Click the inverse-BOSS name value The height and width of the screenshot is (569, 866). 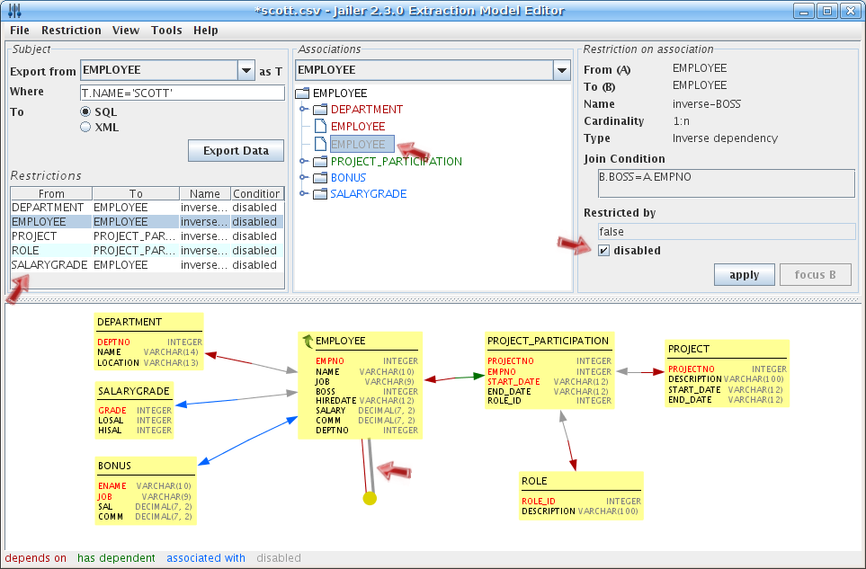[x=707, y=103]
